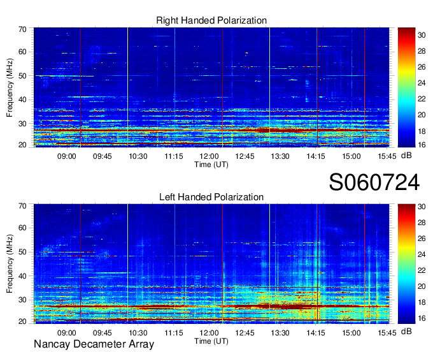The image size is (433, 352).
Task: Select 13:30 tick under Left Handed plot
Action: click(x=280, y=333)
